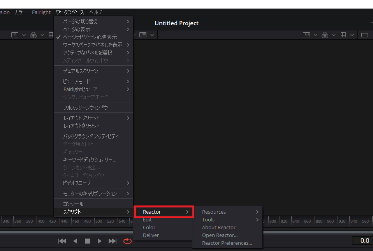Toggle the red loop playback button

127,241
